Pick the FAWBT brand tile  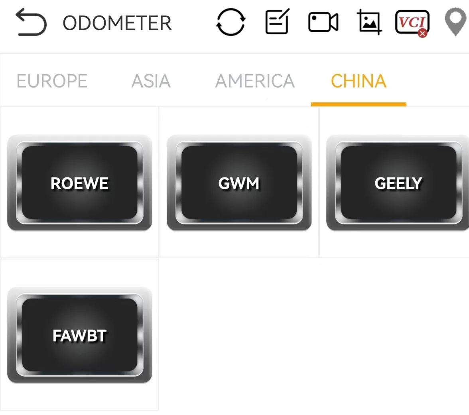(80, 335)
